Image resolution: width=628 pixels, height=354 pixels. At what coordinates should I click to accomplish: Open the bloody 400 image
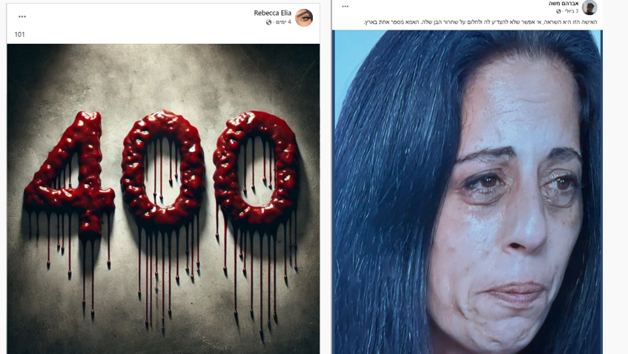pos(163,199)
